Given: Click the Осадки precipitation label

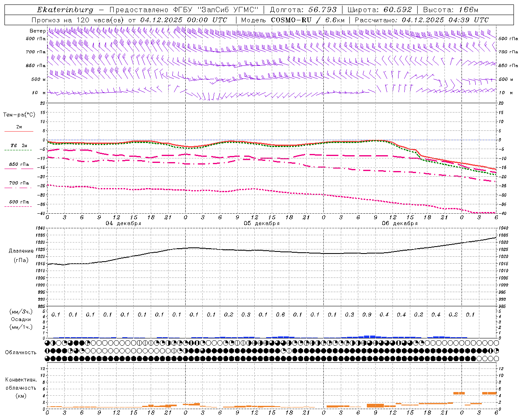Looking at the screenshot, I should pyautogui.click(x=21, y=319).
